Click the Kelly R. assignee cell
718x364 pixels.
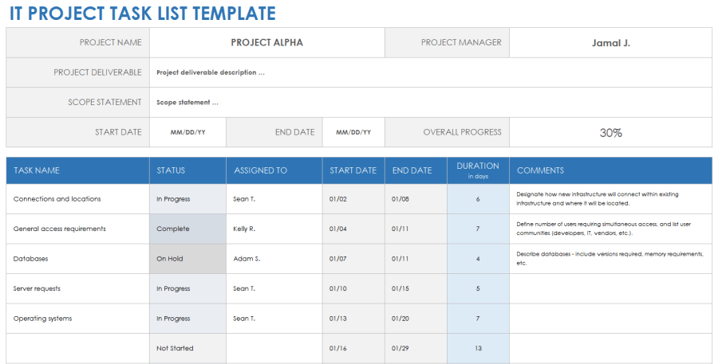coord(274,229)
